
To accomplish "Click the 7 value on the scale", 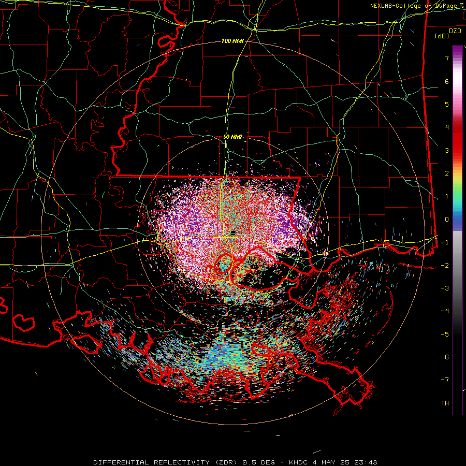I will (447, 58).
